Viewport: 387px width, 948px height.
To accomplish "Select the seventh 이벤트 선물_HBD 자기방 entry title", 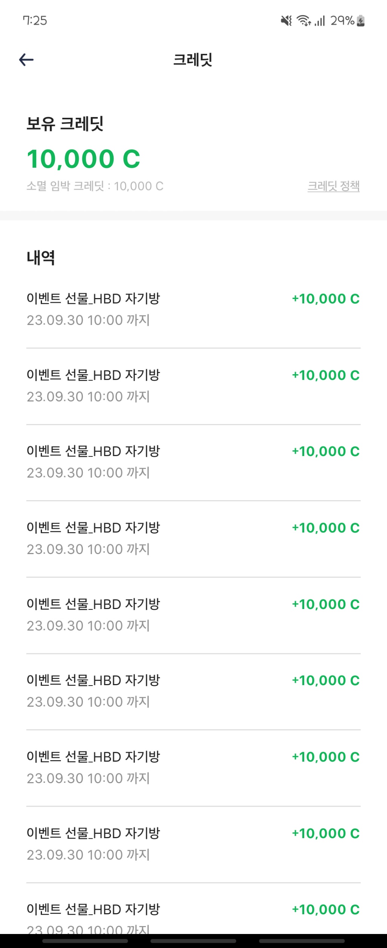I will [x=93, y=757].
